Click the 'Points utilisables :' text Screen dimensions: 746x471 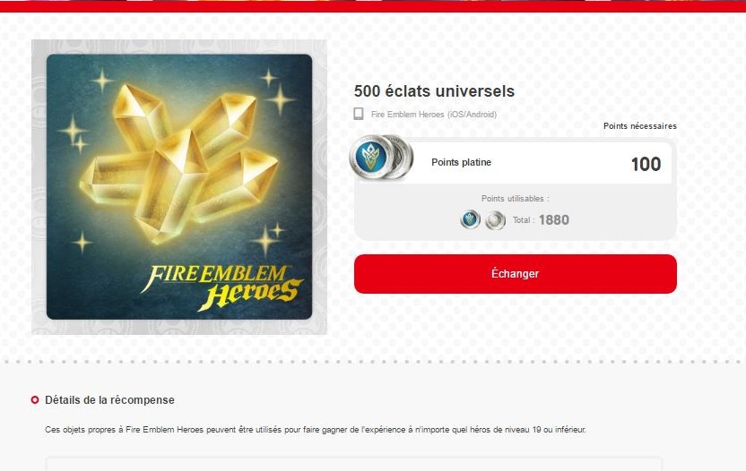click(x=516, y=199)
